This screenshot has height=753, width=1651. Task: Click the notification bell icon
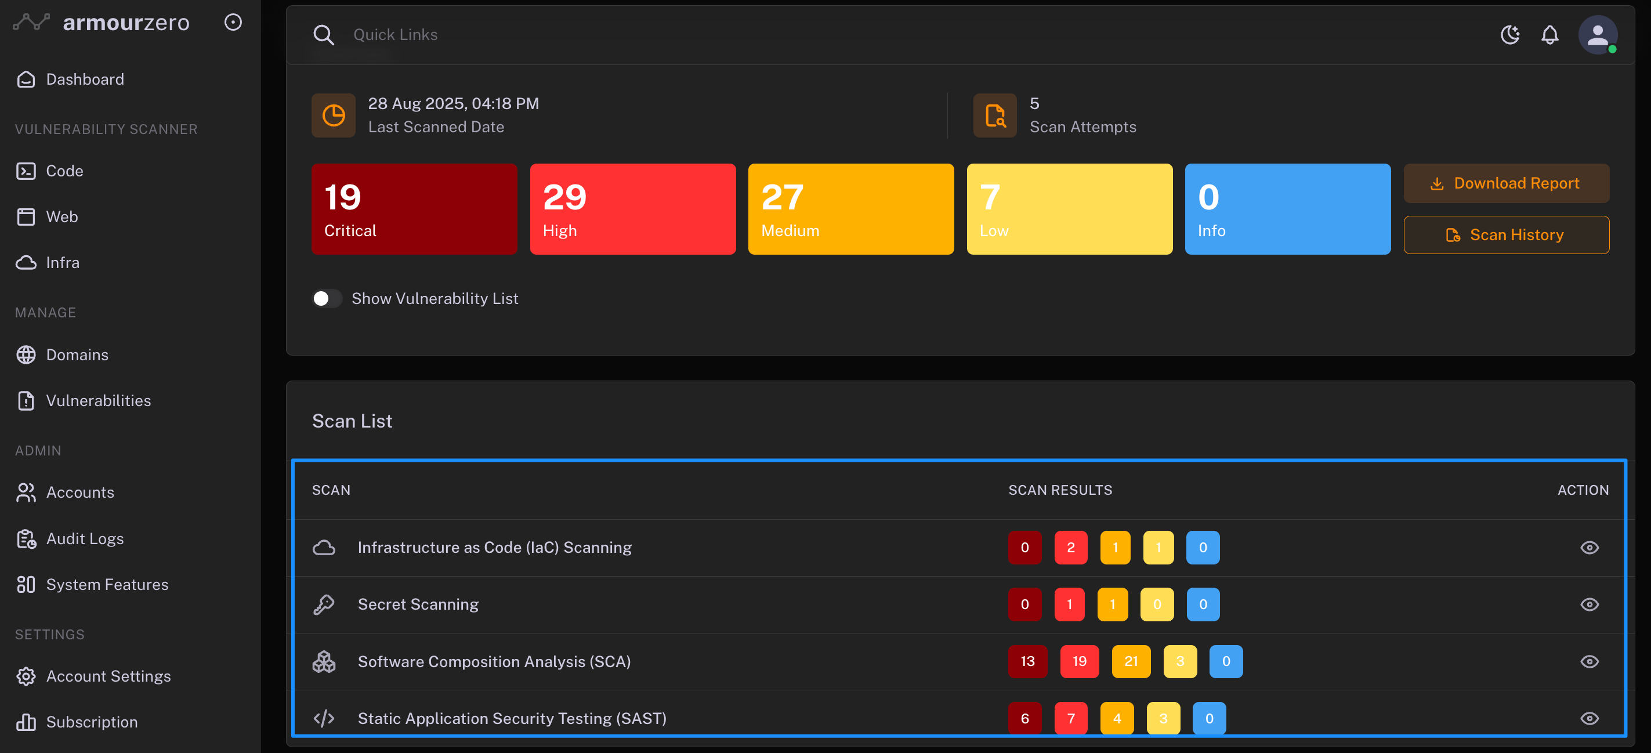tap(1549, 35)
